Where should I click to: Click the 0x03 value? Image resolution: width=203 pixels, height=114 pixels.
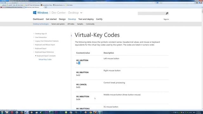[x=78, y=87]
